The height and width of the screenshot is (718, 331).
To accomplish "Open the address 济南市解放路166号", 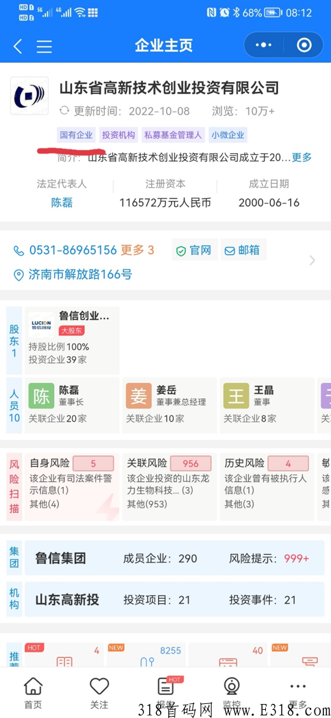I will [80, 274].
